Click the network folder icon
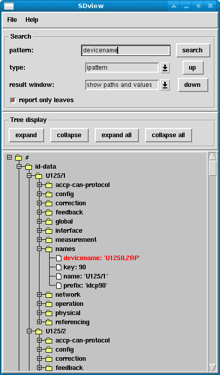The image size is (220, 375). (x=49, y=295)
